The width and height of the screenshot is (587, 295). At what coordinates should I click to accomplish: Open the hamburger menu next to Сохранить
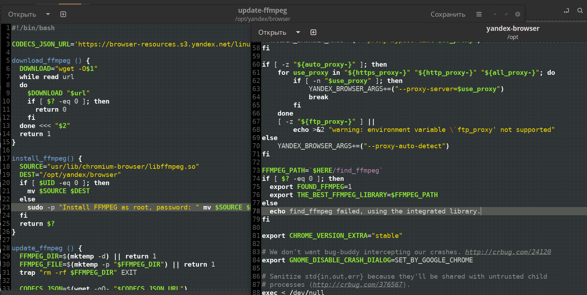(479, 14)
